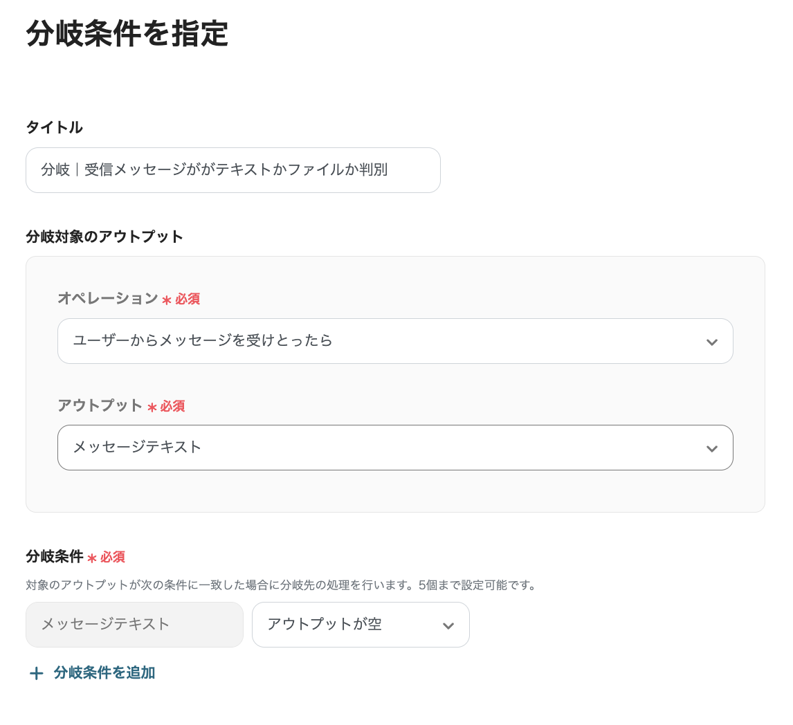This screenshot has width=793, height=725.
Task: Click the greyed-out メッセージテキスト condition field
Action: (134, 625)
